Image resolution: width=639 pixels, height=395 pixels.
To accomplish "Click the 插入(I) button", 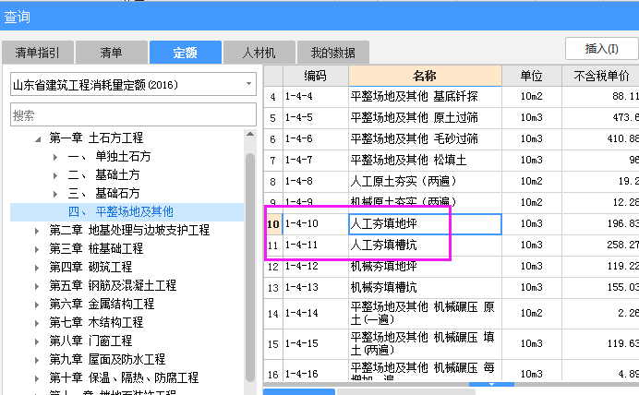I will (601, 49).
